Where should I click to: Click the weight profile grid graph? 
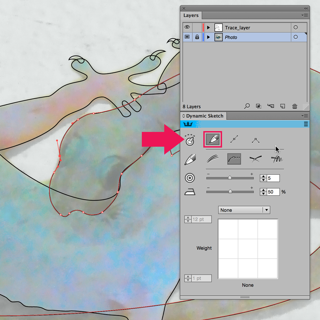click(248, 249)
